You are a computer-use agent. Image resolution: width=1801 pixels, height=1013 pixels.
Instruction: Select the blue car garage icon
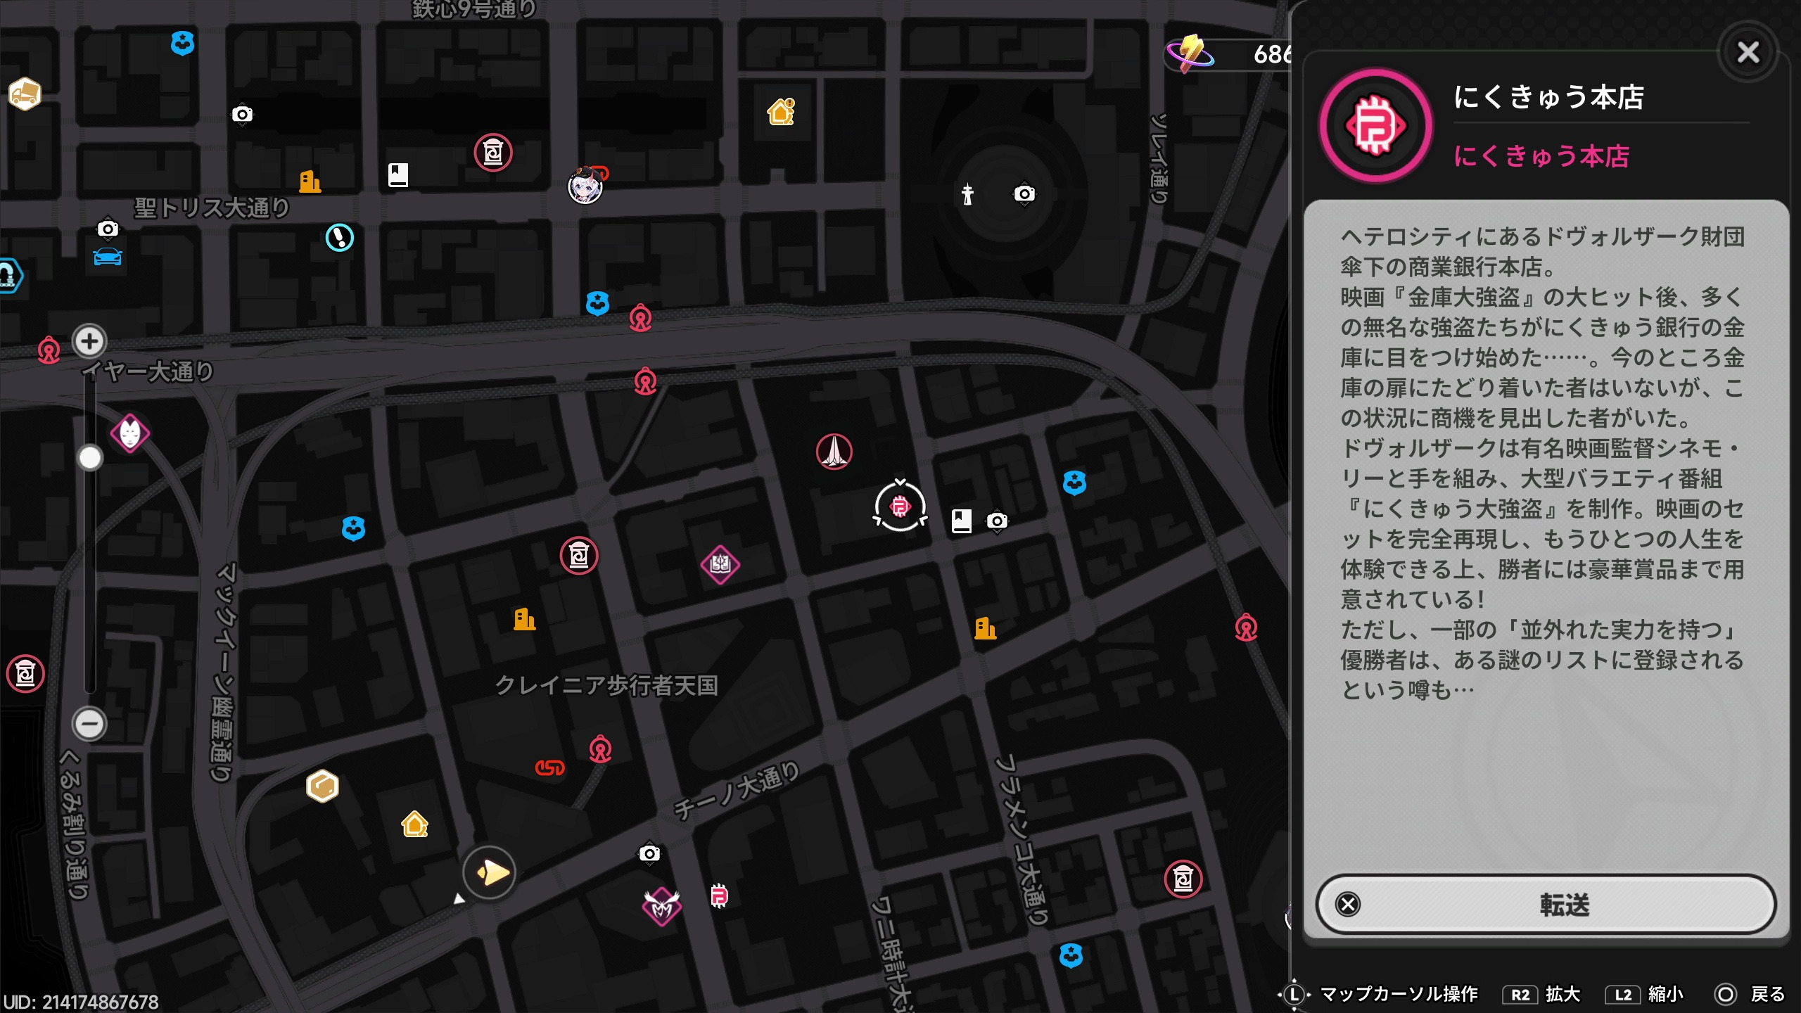(x=108, y=257)
